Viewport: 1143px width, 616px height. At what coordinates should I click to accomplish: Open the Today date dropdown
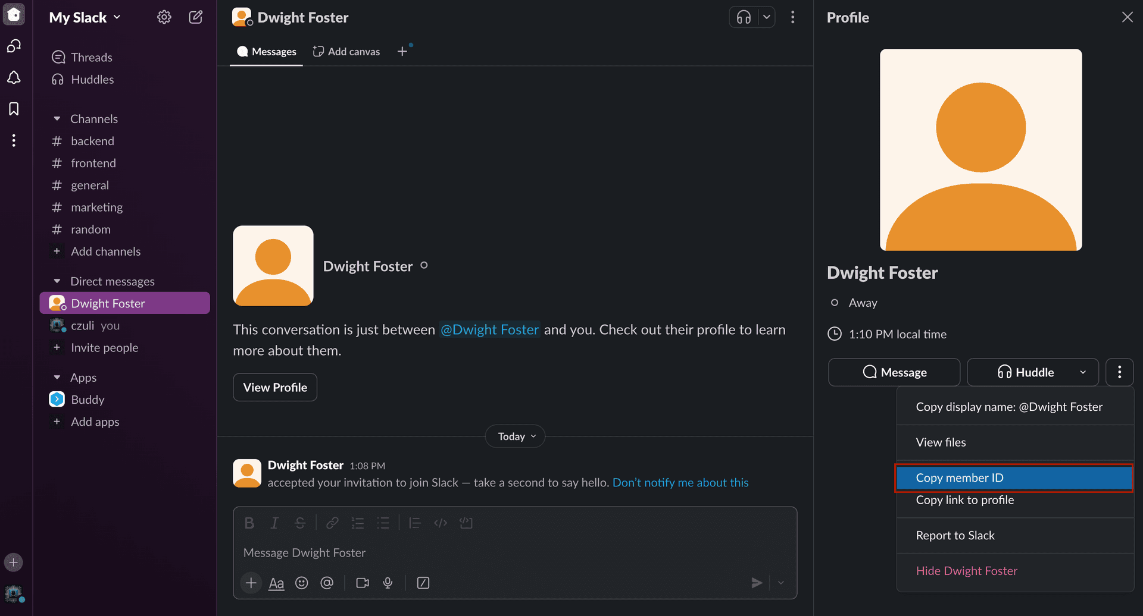pos(516,436)
